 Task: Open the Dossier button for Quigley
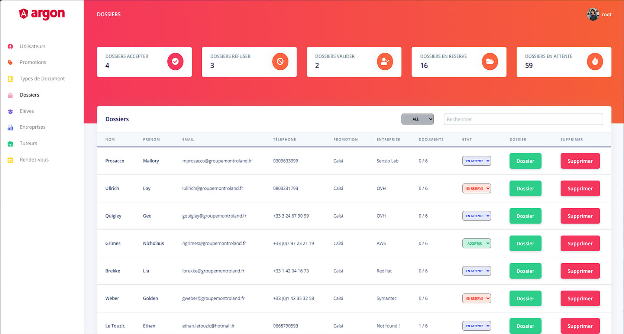click(525, 216)
